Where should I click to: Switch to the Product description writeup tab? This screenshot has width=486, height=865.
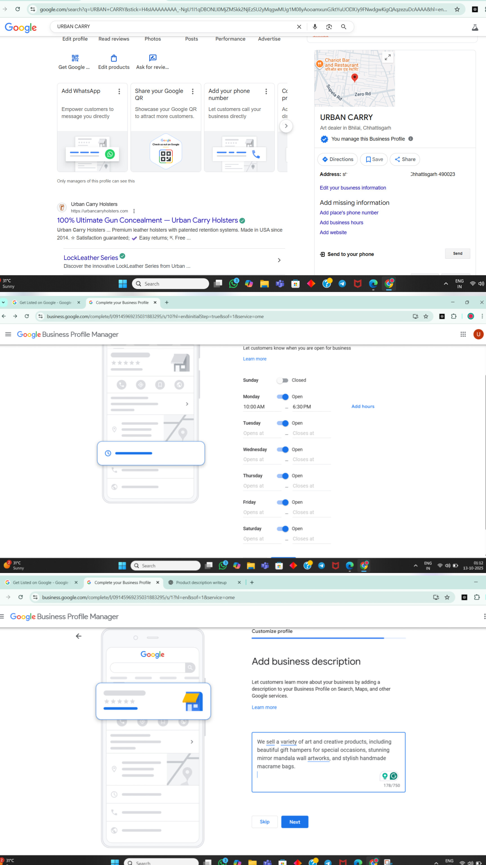[x=201, y=582]
